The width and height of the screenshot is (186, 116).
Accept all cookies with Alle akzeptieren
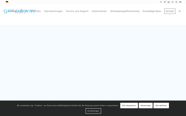coord(129,105)
